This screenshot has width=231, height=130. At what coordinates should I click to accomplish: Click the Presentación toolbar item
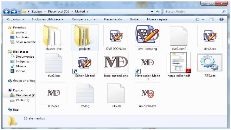pyautogui.click(x=113, y=19)
